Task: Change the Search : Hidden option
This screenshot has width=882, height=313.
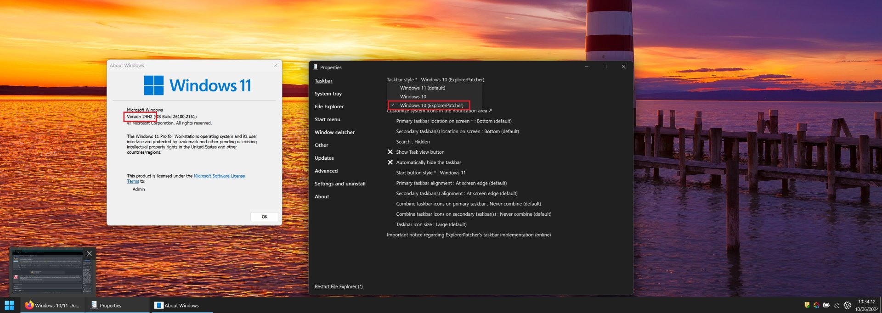Action: (x=413, y=142)
